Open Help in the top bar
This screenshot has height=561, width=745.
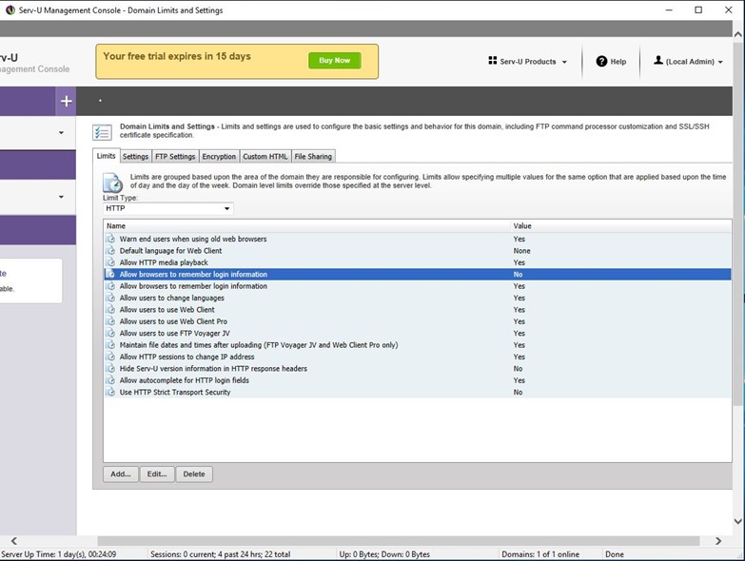[612, 61]
